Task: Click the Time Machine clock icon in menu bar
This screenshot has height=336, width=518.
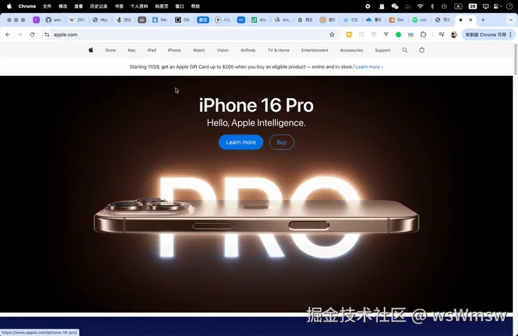Action: click(x=444, y=6)
